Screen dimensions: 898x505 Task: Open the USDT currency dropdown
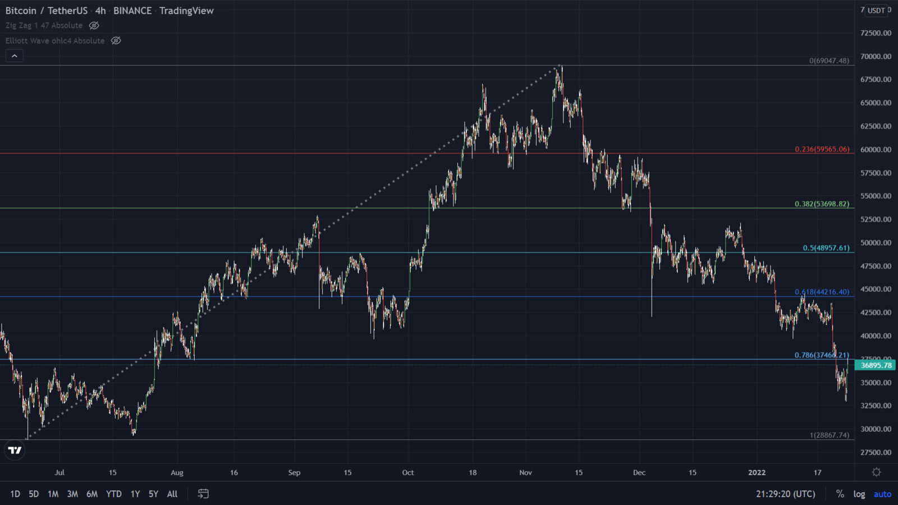pos(876,10)
